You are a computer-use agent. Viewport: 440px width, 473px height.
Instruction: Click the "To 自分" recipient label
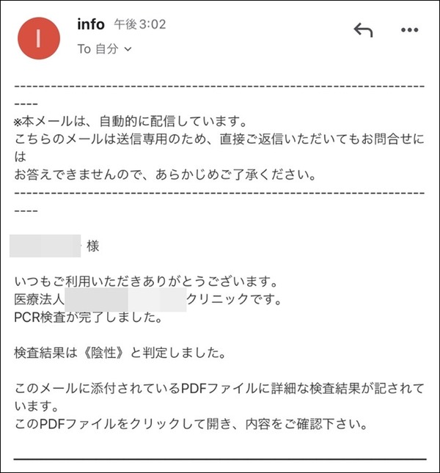[x=98, y=49]
